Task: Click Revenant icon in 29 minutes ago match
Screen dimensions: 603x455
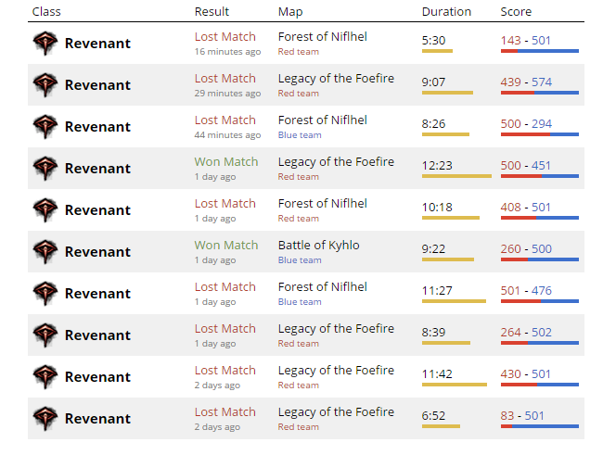Action: point(45,85)
